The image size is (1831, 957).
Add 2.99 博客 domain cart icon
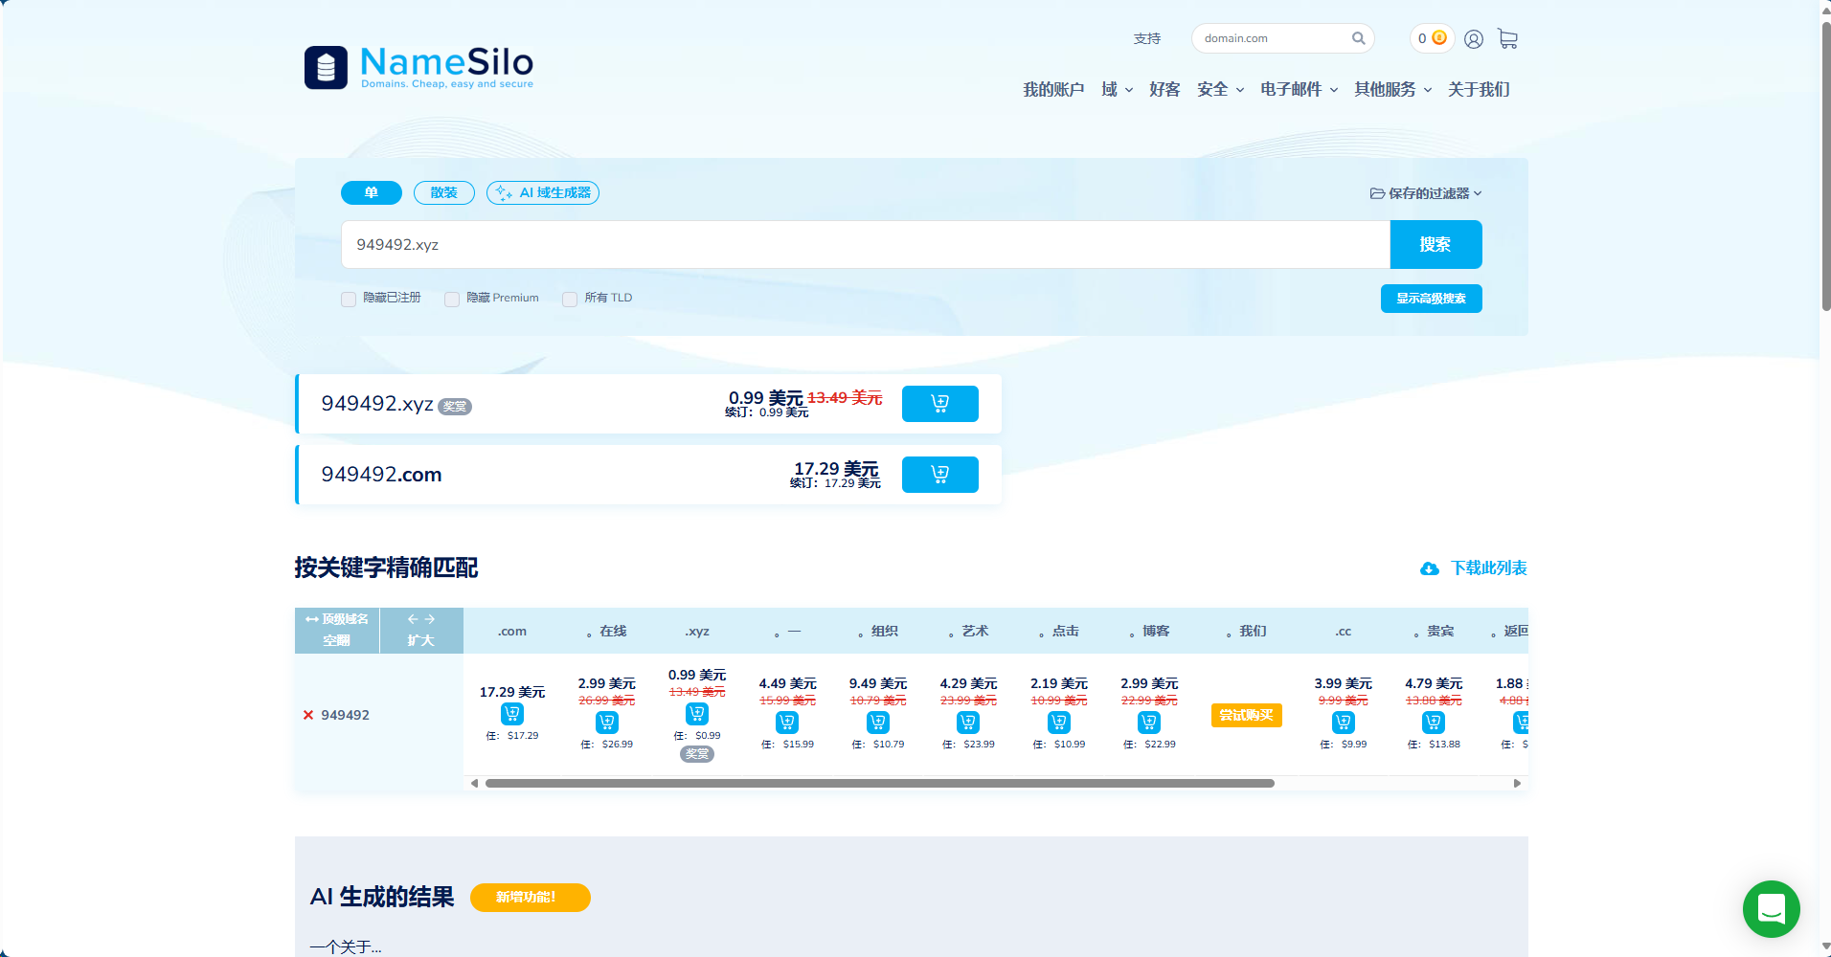(1149, 723)
